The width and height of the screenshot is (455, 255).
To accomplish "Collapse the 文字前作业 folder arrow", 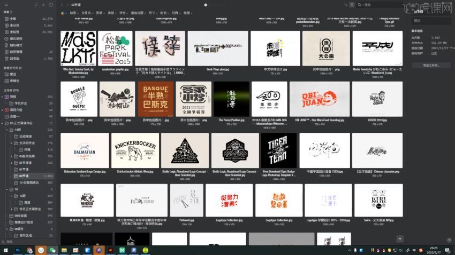I will 12,143.
